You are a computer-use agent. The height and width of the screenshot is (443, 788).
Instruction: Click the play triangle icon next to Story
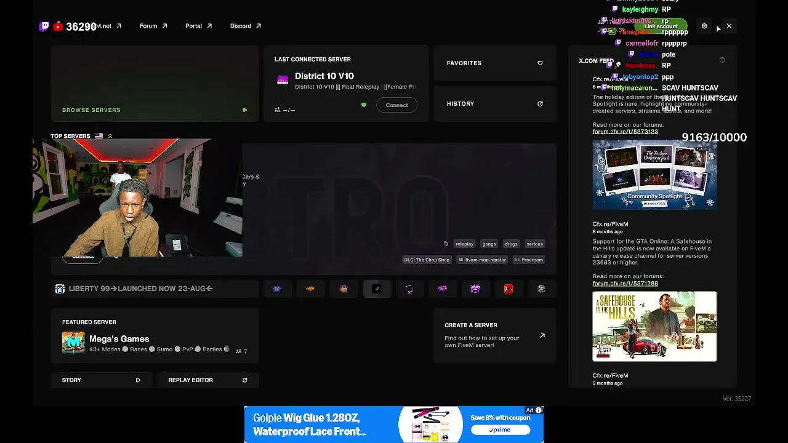(138, 380)
